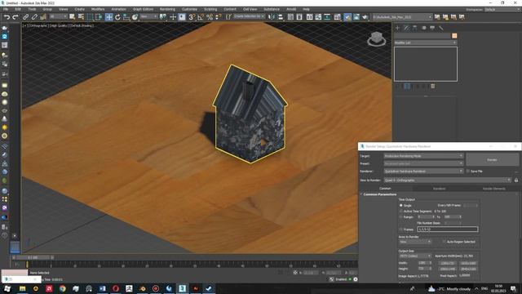Image resolution: width=522 pixels, height=294 pixels.
Task: Activate the Select and Move tool
Action: (108, 17)
